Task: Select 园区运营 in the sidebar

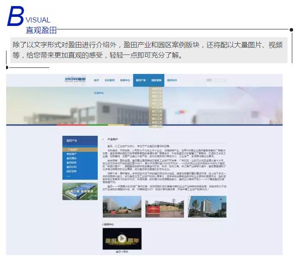Action: pos(71,171)
